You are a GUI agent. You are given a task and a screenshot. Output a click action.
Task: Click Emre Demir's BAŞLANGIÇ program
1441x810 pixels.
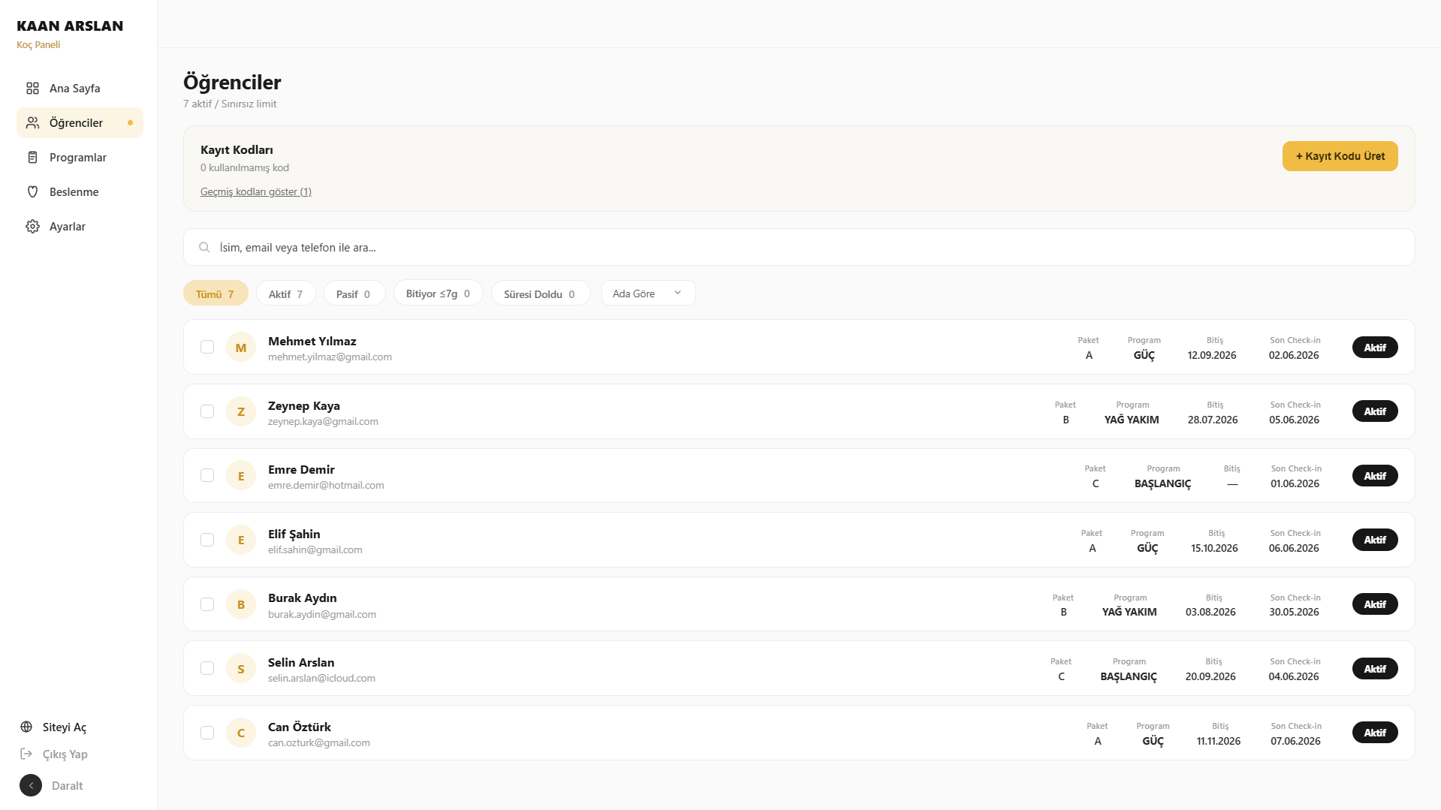coord(1162,483)
